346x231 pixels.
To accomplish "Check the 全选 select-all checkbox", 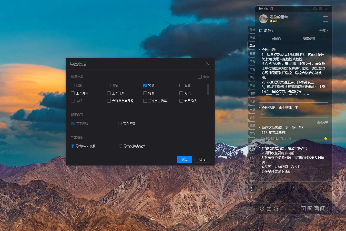I will pyautogui.click(x=200, y=77).
